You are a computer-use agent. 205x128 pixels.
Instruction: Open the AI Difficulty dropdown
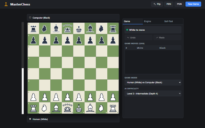153,93
